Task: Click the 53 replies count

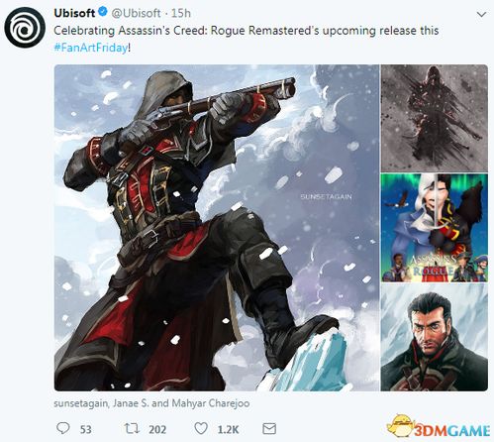Action: (86, 429)
